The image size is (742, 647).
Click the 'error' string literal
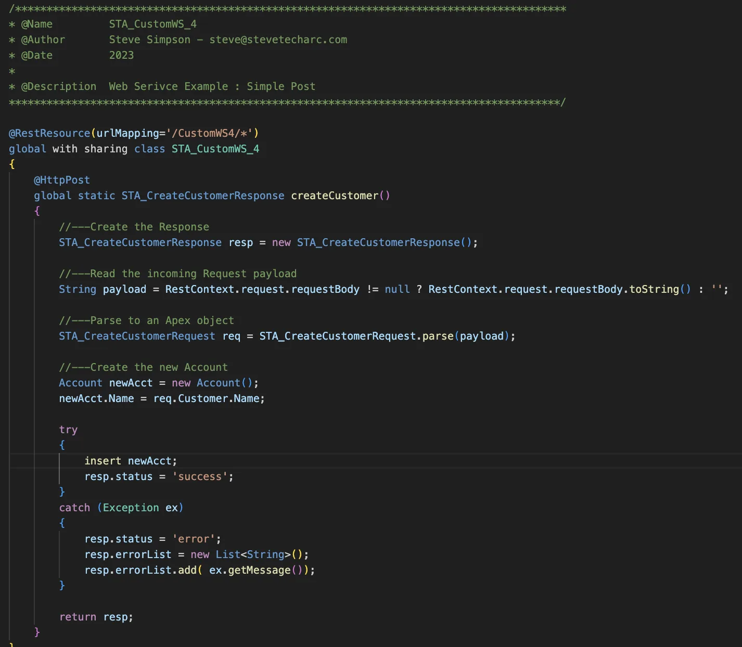[194, 539]
